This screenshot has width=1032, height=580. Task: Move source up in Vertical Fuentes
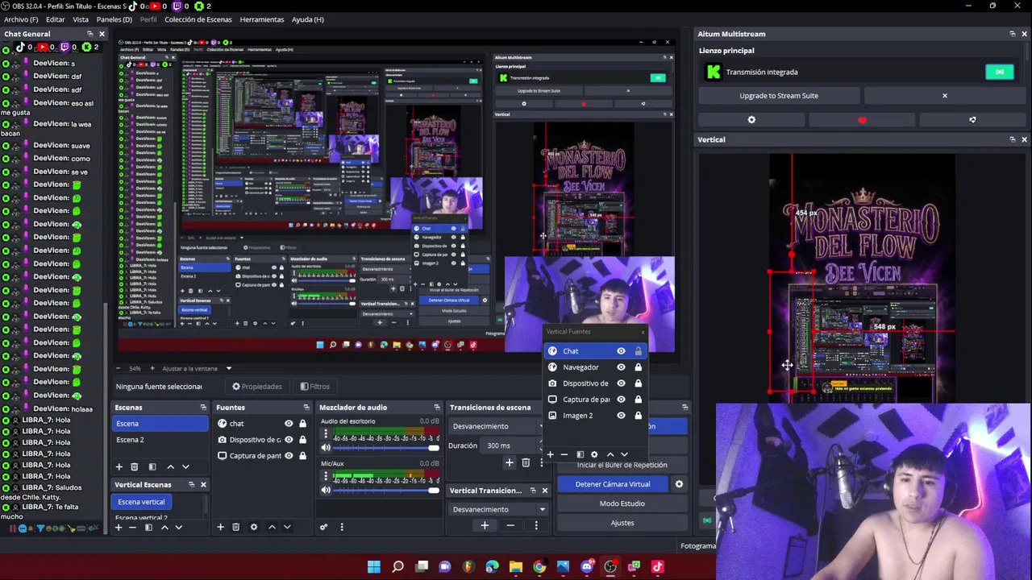(610, 454)
